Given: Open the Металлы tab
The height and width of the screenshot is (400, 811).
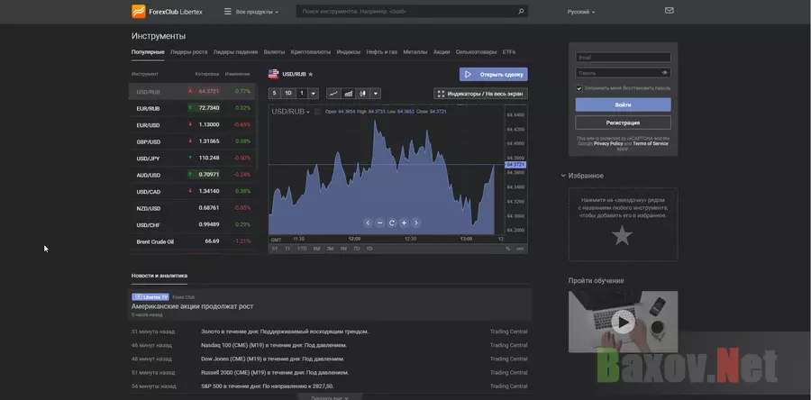Looking at the screenshot, I should [415, 51].
